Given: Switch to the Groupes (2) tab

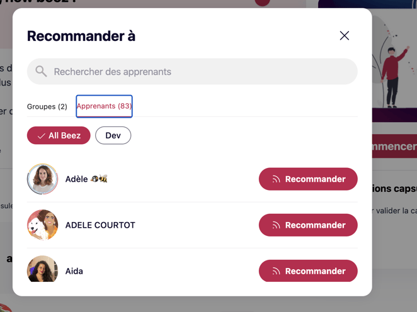Looking at the screenshot, I should click(x=47, y=106).
